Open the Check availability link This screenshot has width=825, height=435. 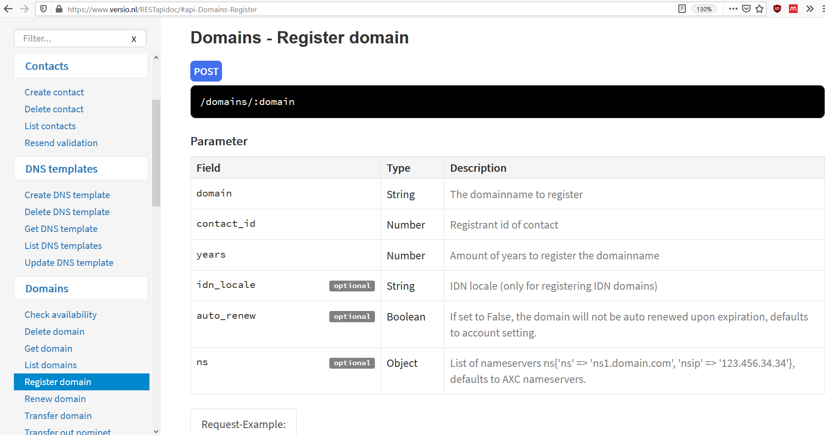(60, 314)
